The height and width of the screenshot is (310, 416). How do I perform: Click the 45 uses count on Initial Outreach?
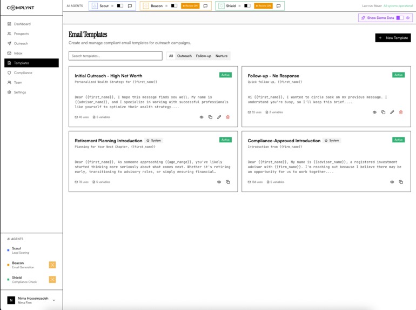[x=82, y=117]
